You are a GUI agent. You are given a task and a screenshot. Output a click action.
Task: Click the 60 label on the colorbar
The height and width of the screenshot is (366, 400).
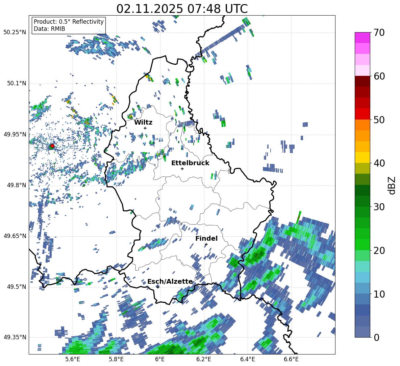pyautogui.click(x=379, y=76)
